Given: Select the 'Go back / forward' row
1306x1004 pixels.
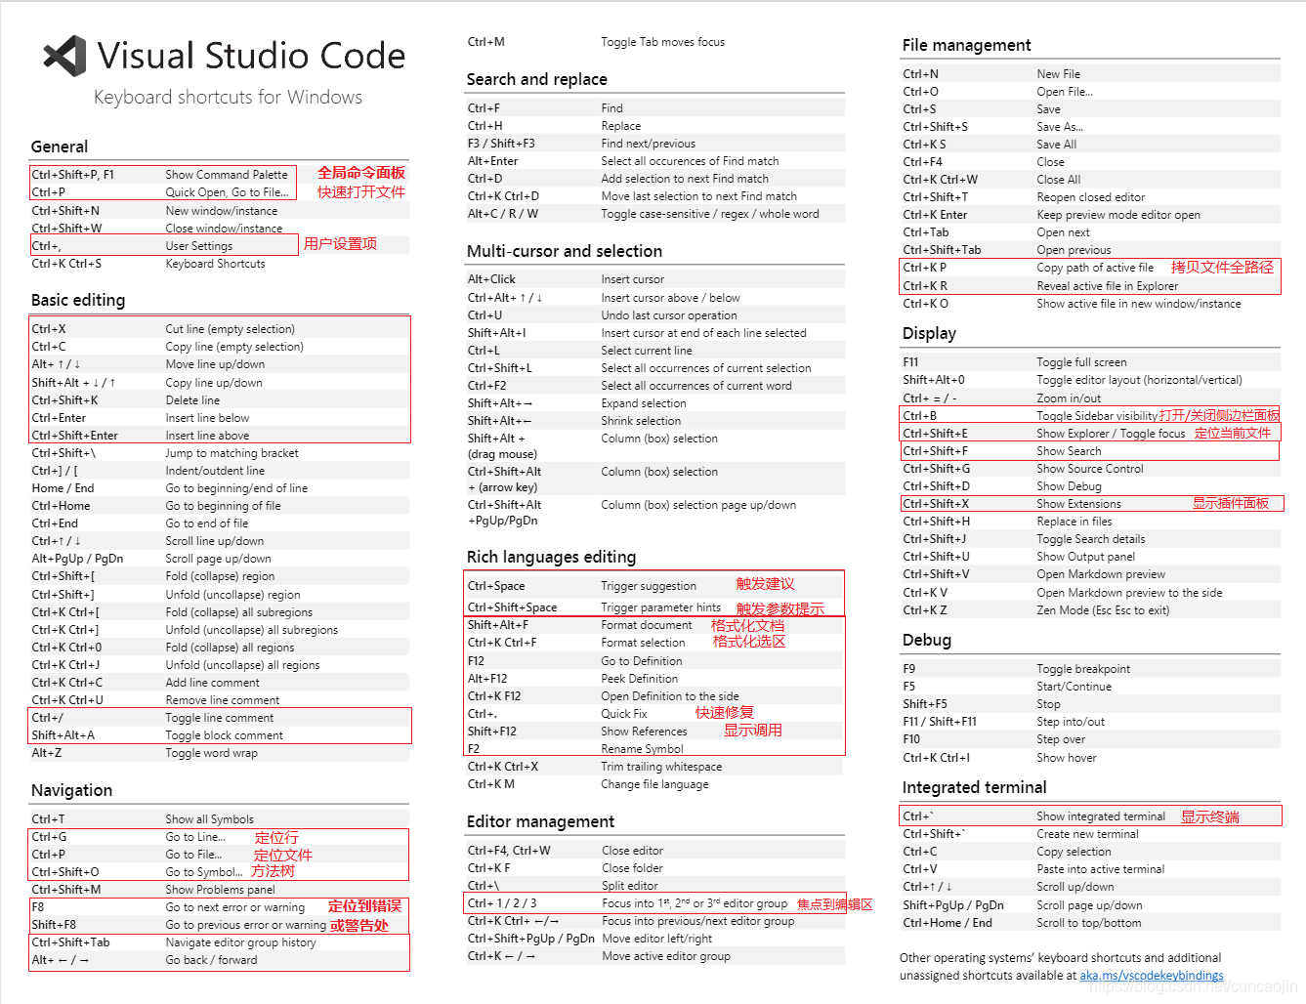Looking at the screenshot, I should click(x=220, y=960).
